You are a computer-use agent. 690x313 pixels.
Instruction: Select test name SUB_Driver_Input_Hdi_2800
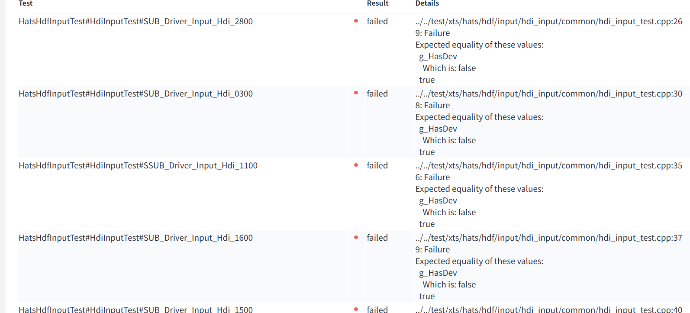135,21
